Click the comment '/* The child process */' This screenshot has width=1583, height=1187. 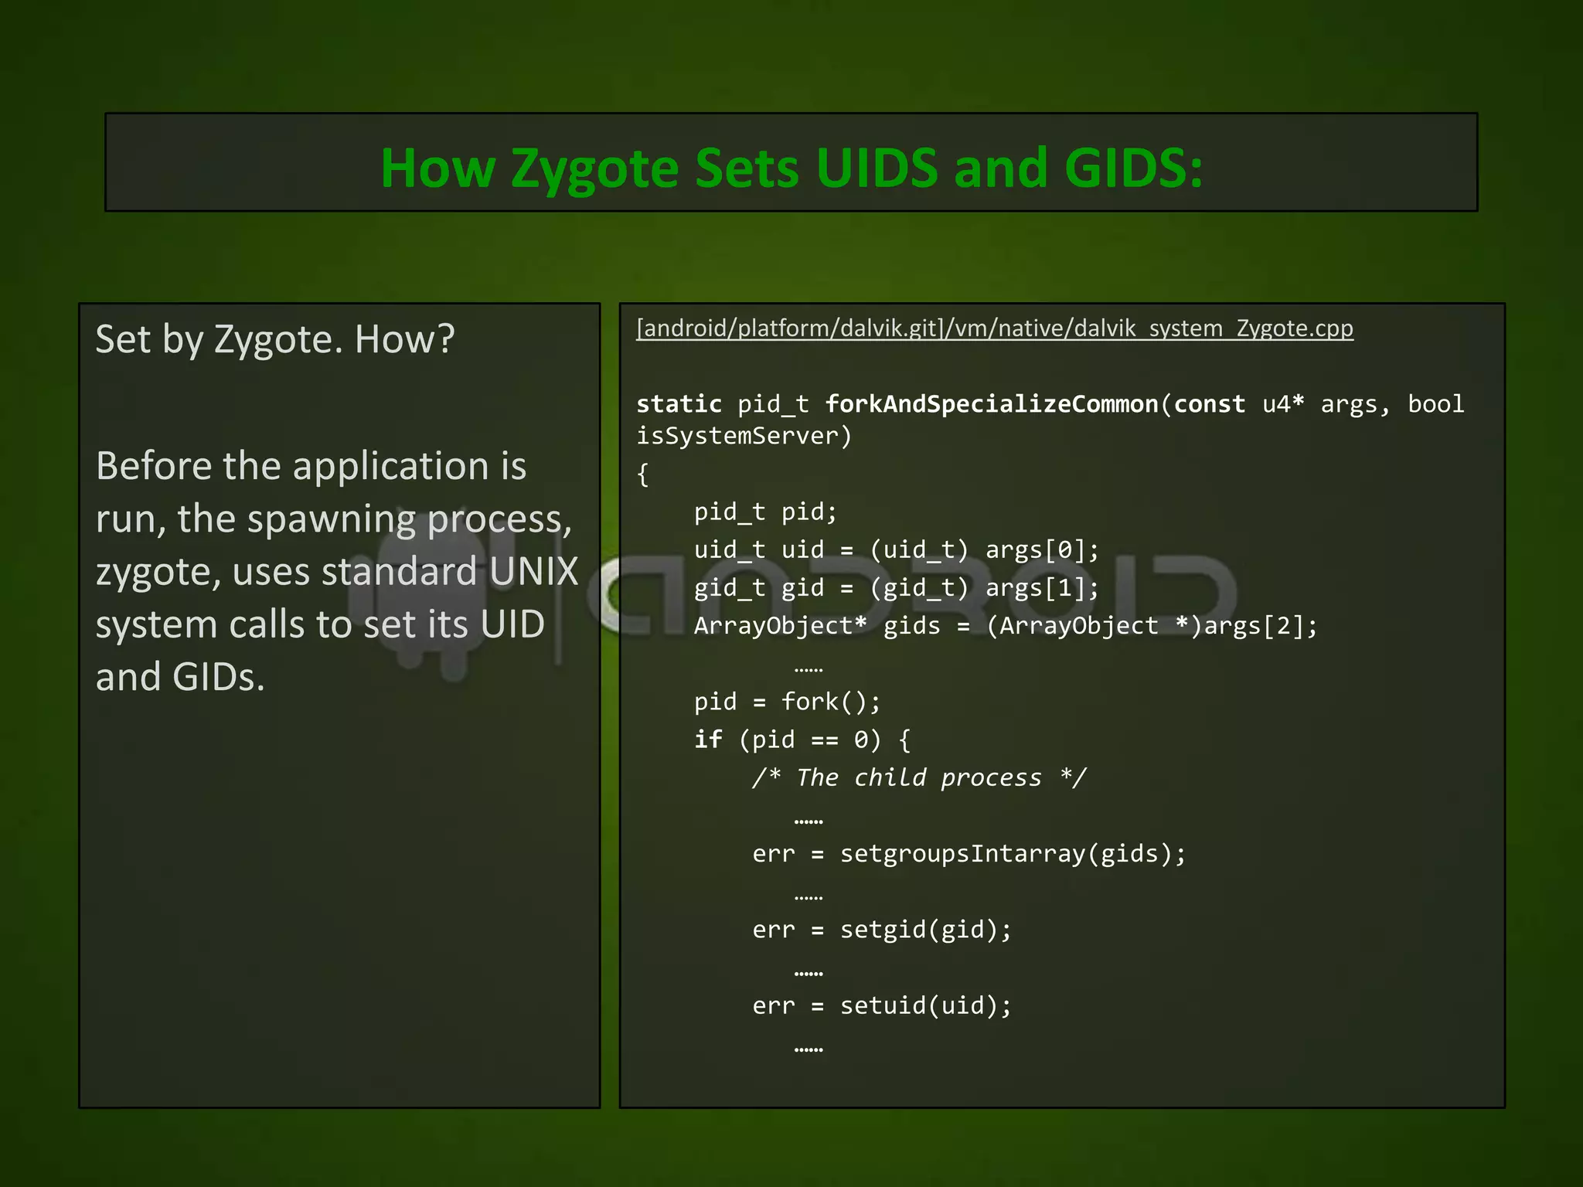(920, 777)
